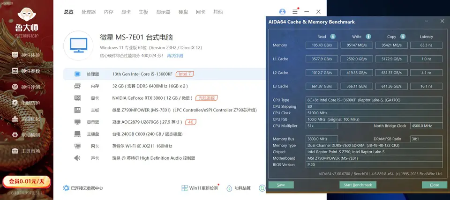Open the 硬件评测 sidebar section
The width and height of the screenshot is (450, 200).
26,87
